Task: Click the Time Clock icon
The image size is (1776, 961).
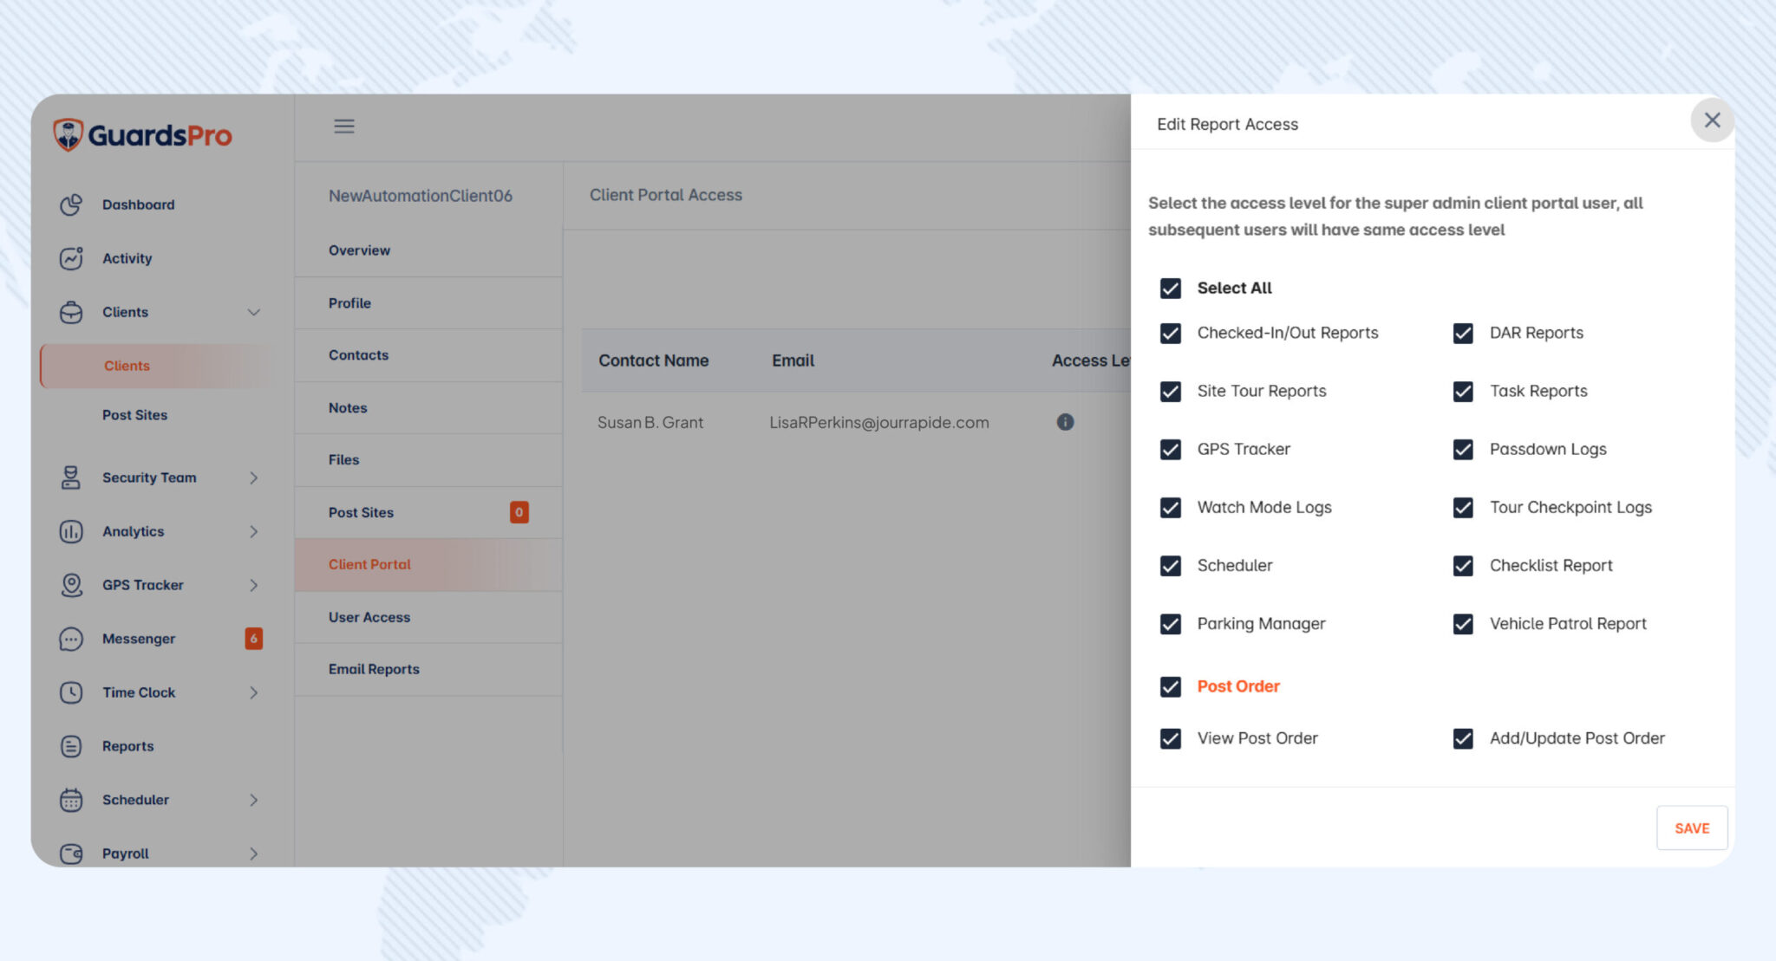Action: pyautogui.click(x=71, y=692)
